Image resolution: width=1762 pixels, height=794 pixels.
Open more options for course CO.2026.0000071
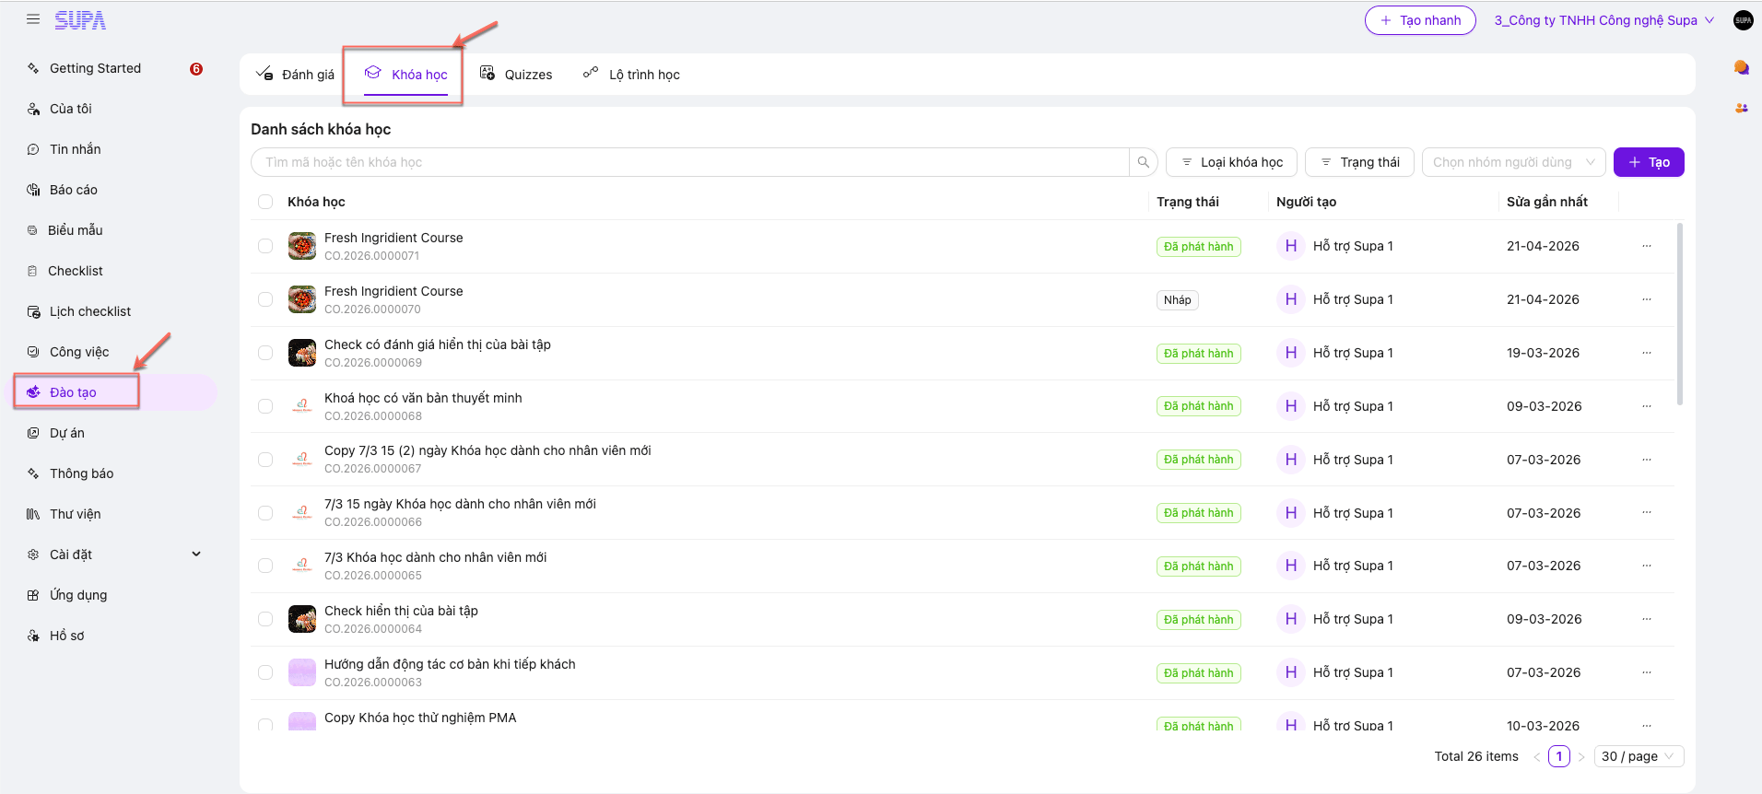[x=1647, y=246]
